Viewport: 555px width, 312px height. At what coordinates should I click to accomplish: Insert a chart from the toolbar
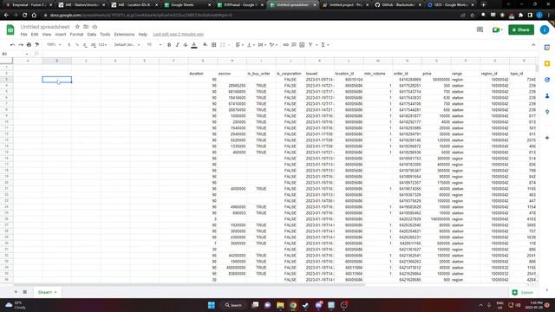point(302,45)
